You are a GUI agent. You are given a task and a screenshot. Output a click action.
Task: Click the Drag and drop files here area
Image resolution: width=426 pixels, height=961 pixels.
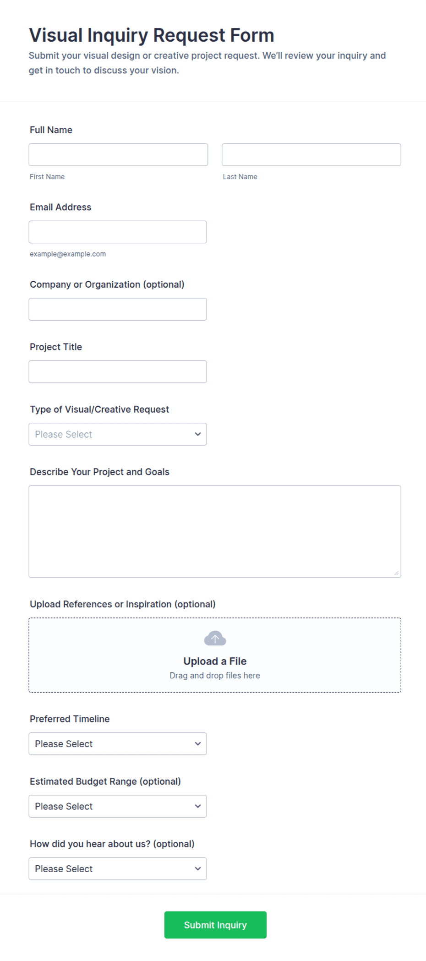[x=215, y=675]
